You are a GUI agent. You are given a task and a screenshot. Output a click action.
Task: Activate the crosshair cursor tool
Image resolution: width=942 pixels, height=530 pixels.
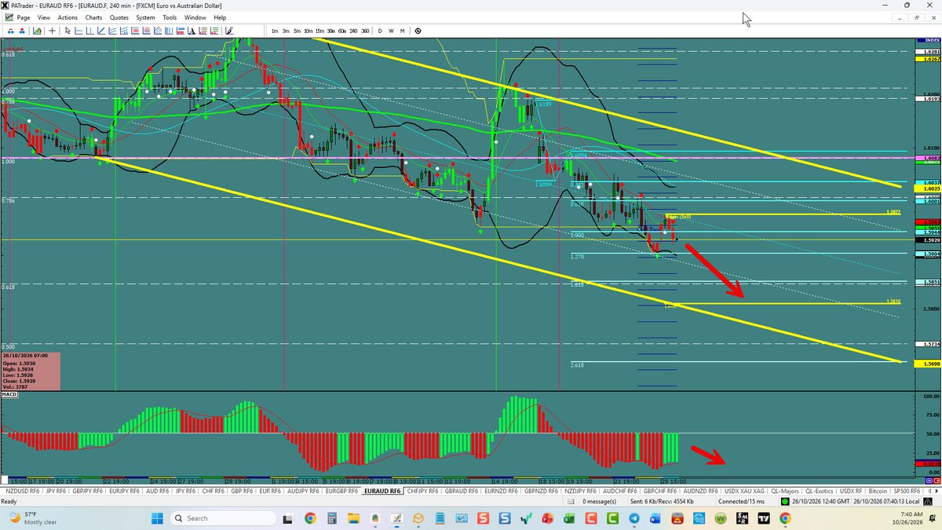pos(52,31)
